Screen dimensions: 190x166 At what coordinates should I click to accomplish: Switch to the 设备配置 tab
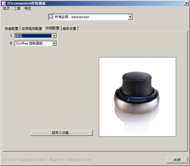11,28
